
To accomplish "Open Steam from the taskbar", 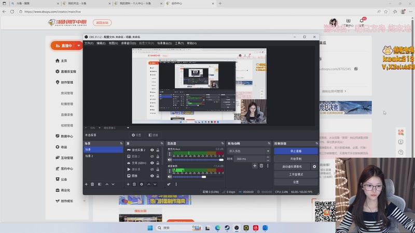I will point(227,228).
